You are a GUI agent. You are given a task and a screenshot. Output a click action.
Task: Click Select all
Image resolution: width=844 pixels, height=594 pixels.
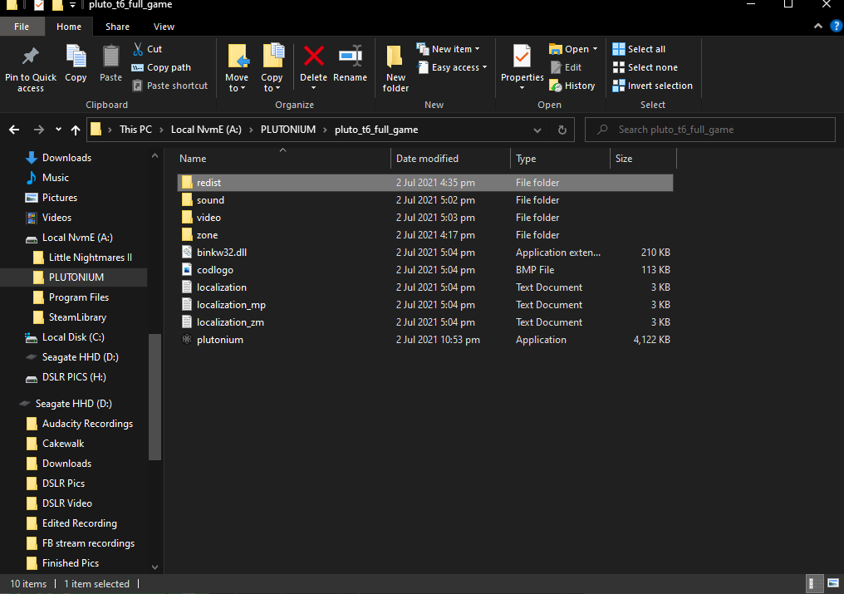click(639, 49)
